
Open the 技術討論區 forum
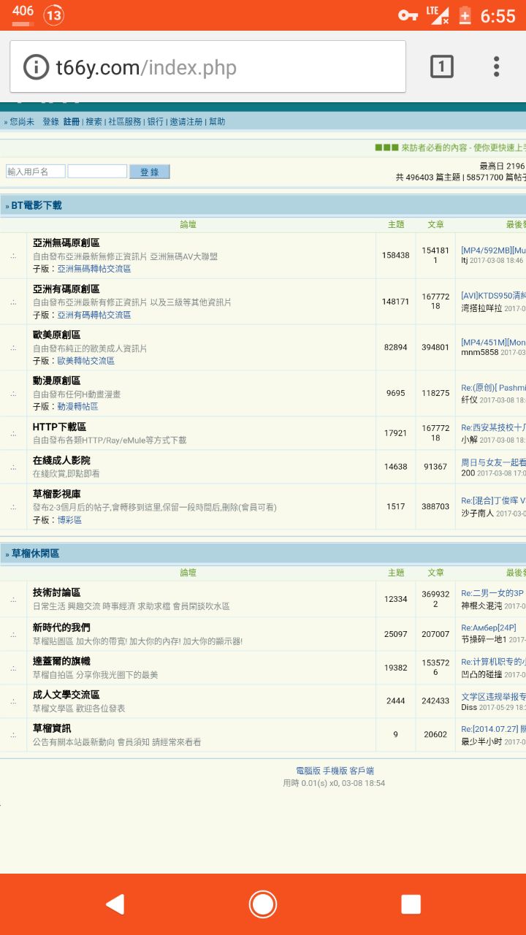56,592
